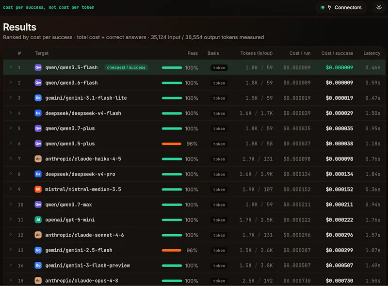
Task: Click the green Connectors status dot
Action: tap(323, 7)
